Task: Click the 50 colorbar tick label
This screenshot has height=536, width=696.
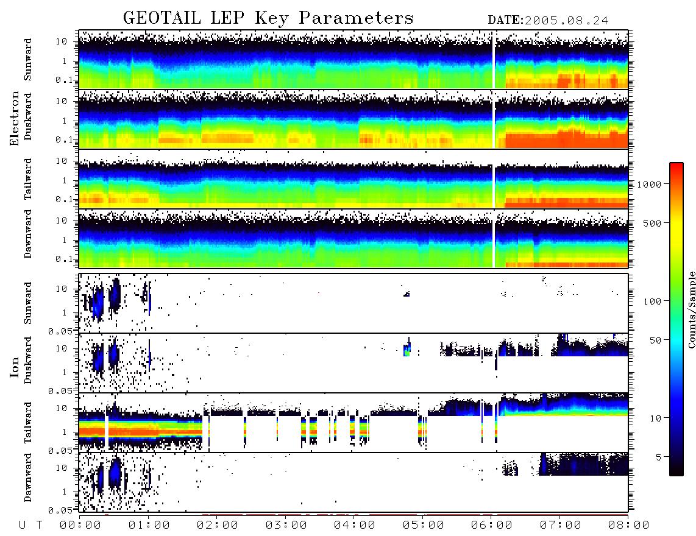Action: tap(655, 340)
